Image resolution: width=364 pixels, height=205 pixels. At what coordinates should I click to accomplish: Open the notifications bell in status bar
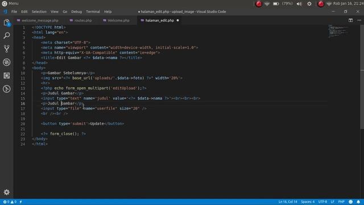click(x=358, y=202)
